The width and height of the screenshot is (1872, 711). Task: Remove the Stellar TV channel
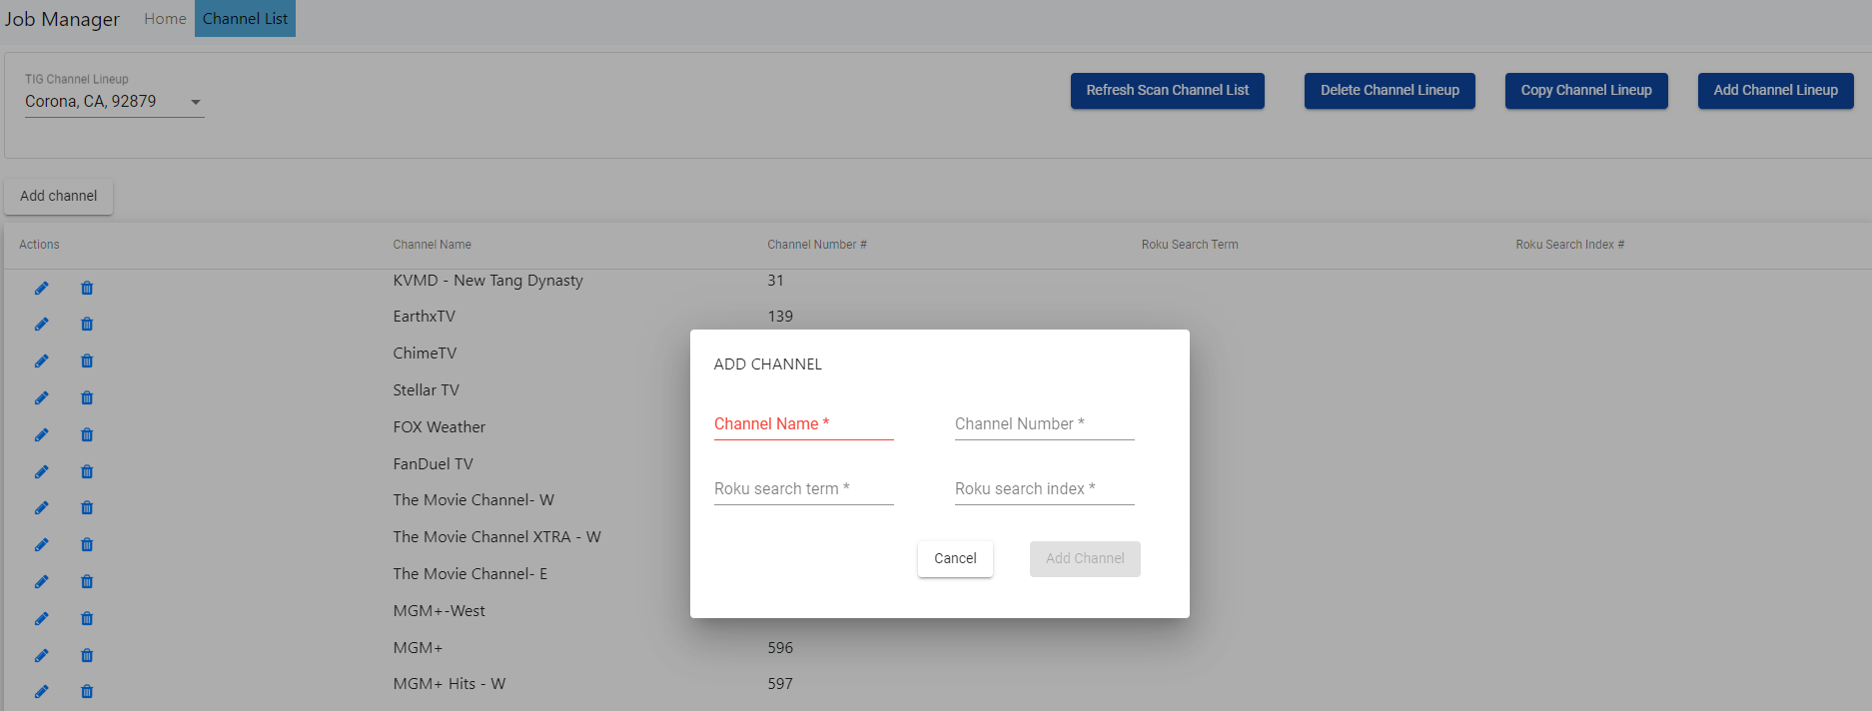coord(87,397)
